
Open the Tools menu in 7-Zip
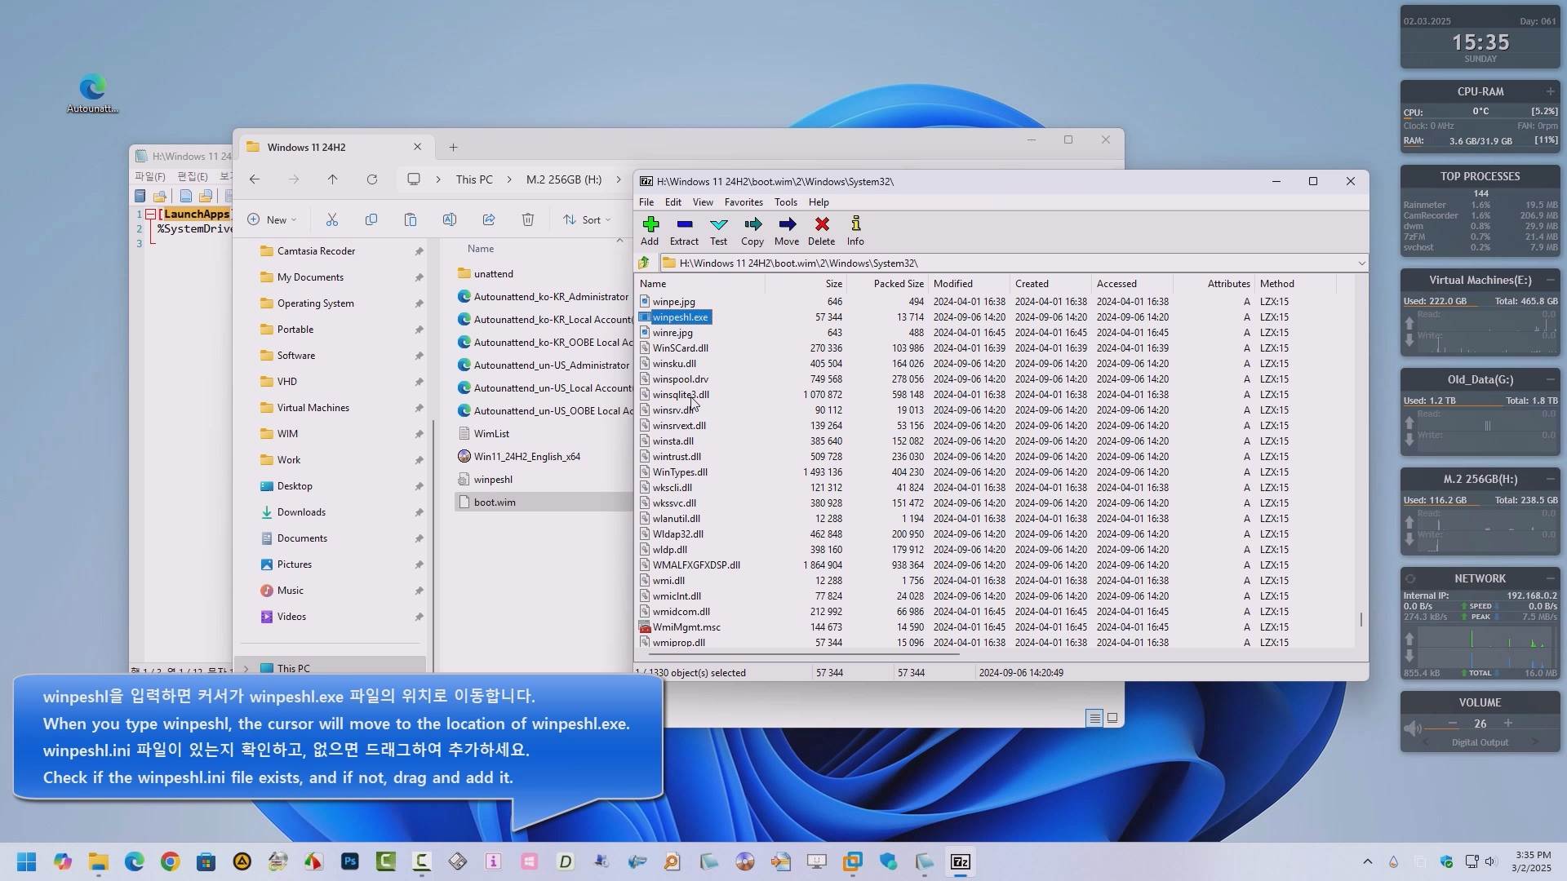[785, 202]
